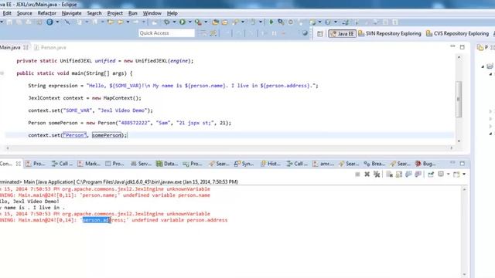495x278 pixels.
Task: Click the green Run button in toolbar
Action: (x=183, y=22)
